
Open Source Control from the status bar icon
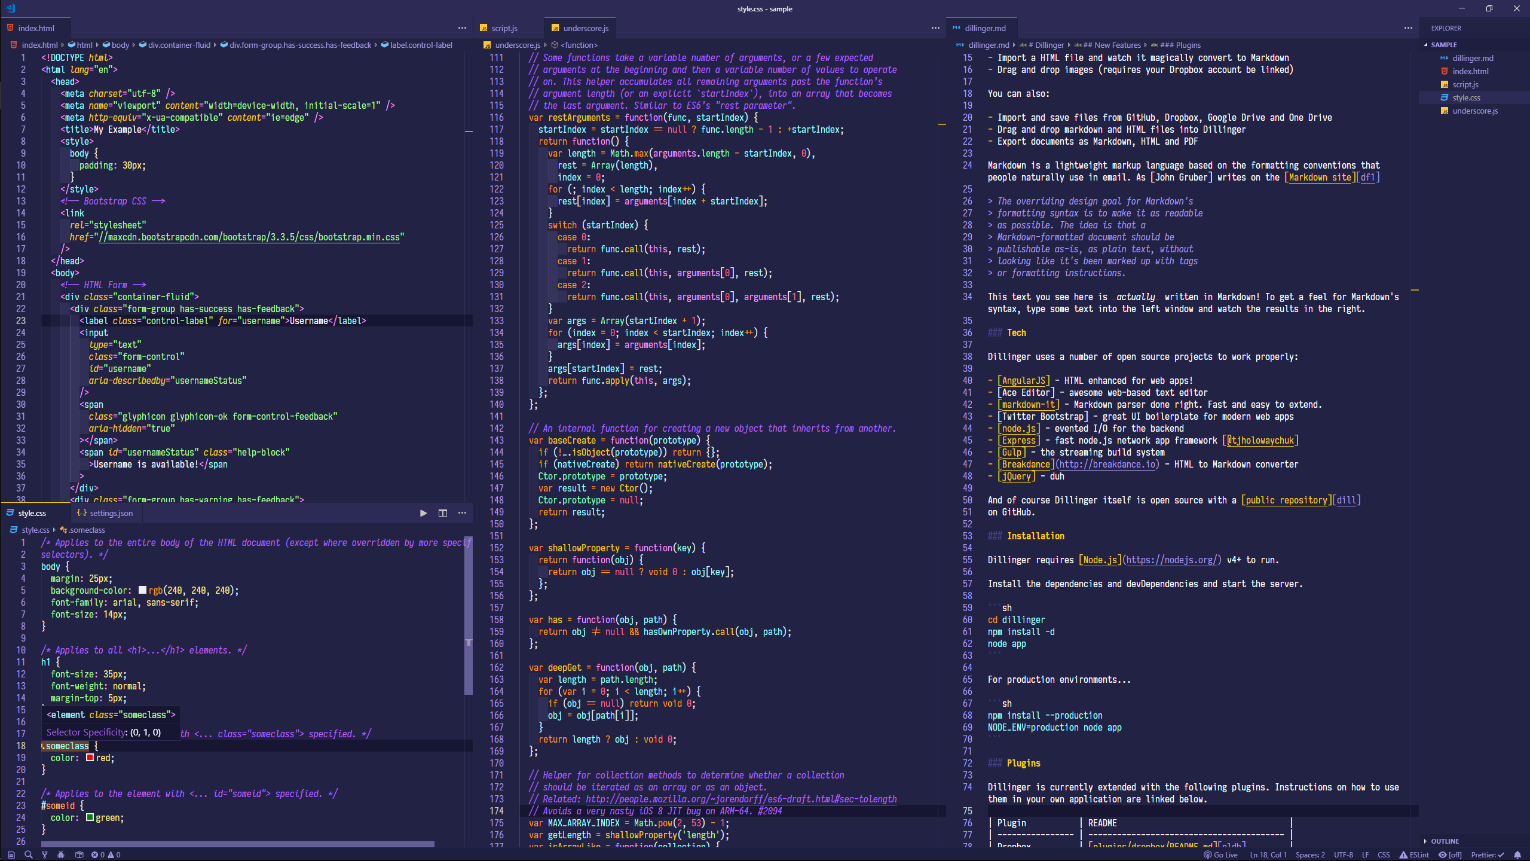[44, 855]
